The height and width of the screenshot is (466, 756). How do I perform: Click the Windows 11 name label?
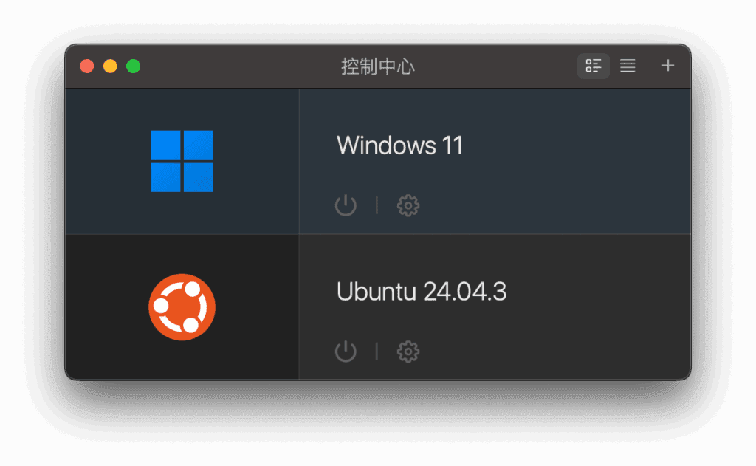[399, 145]
